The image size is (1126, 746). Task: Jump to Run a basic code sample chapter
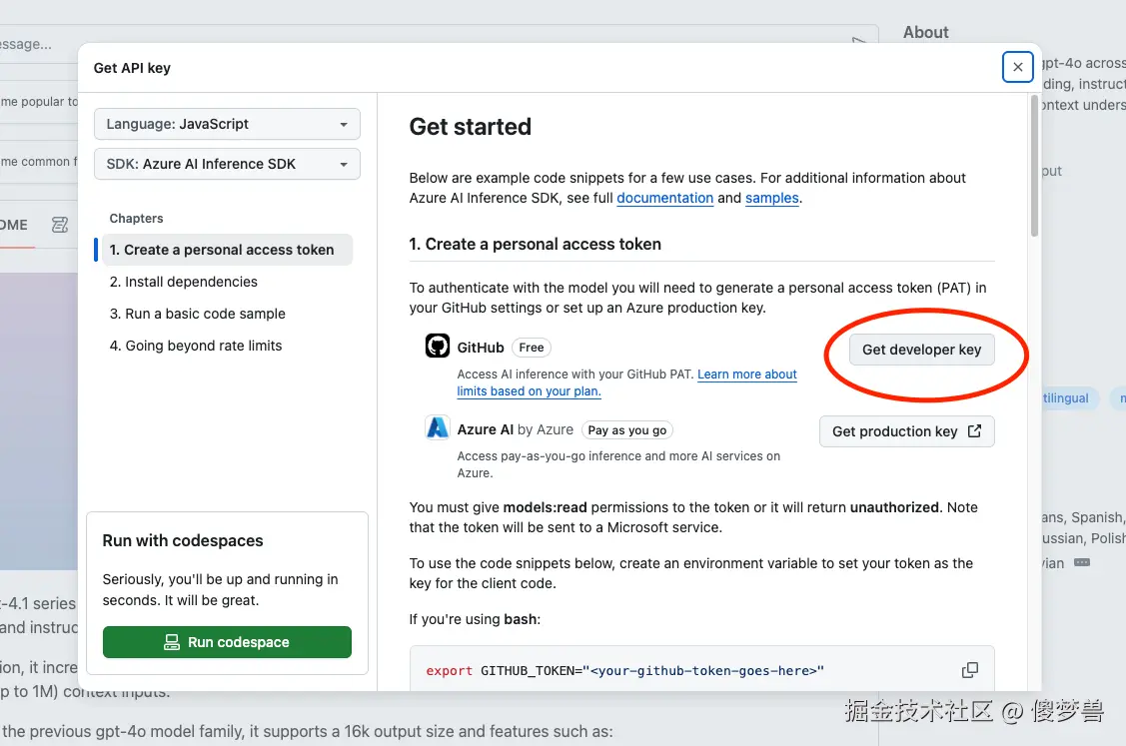tap(198, 314)
